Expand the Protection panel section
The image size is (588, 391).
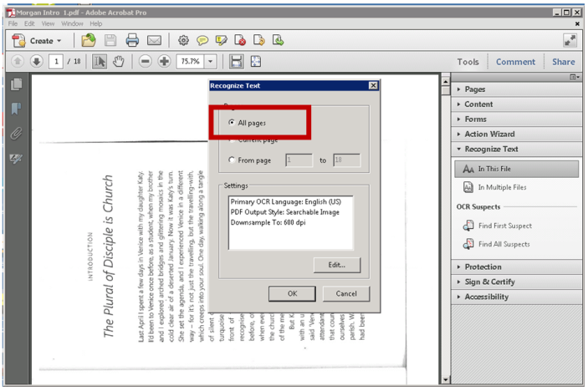coord(489,267)
